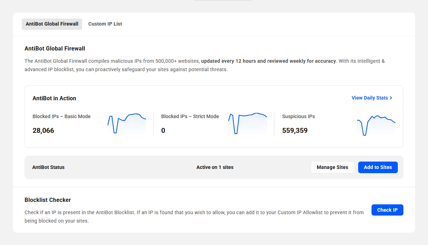Switch to the Custom IP List tab
428x245 pixels.
[x=105, y=24]
